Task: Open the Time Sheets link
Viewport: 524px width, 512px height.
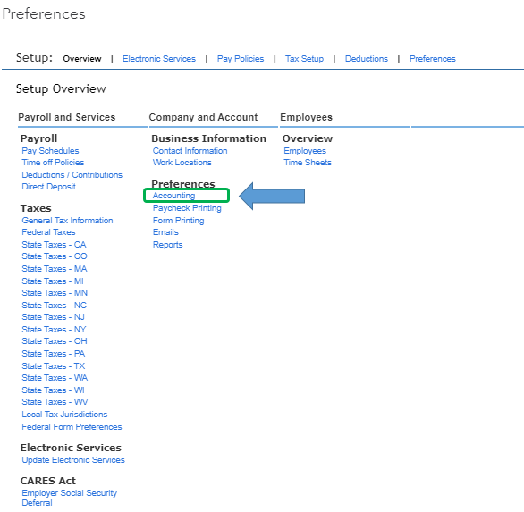Action: [x=308, y=163]
